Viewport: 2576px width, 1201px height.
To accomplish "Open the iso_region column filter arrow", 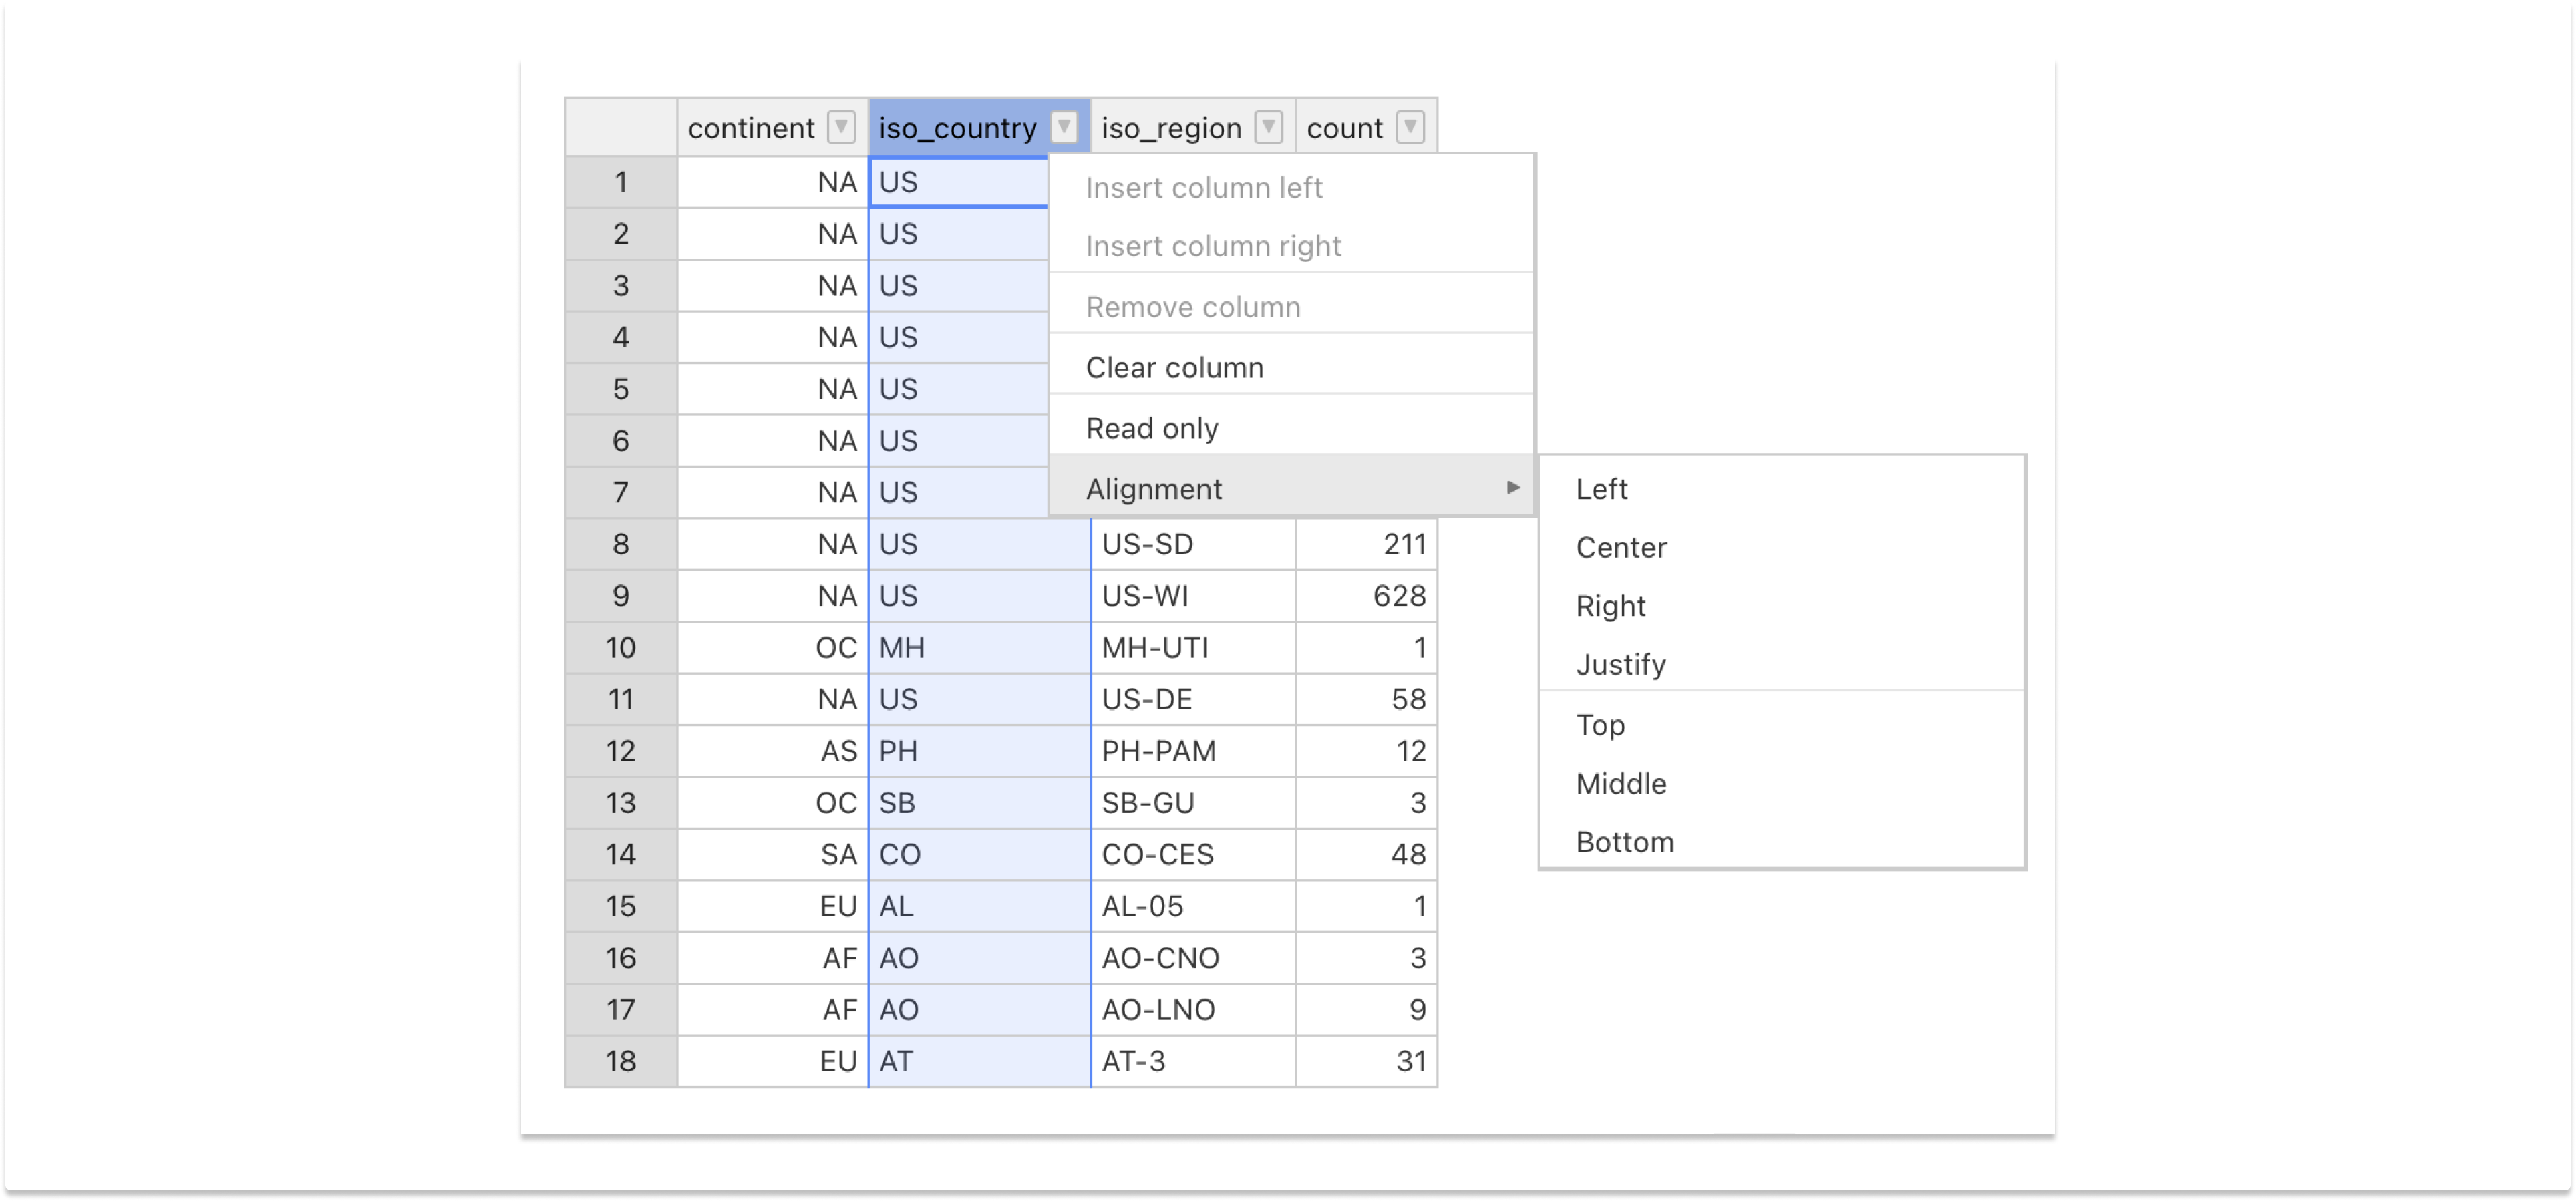I will tap(1268, 127).
